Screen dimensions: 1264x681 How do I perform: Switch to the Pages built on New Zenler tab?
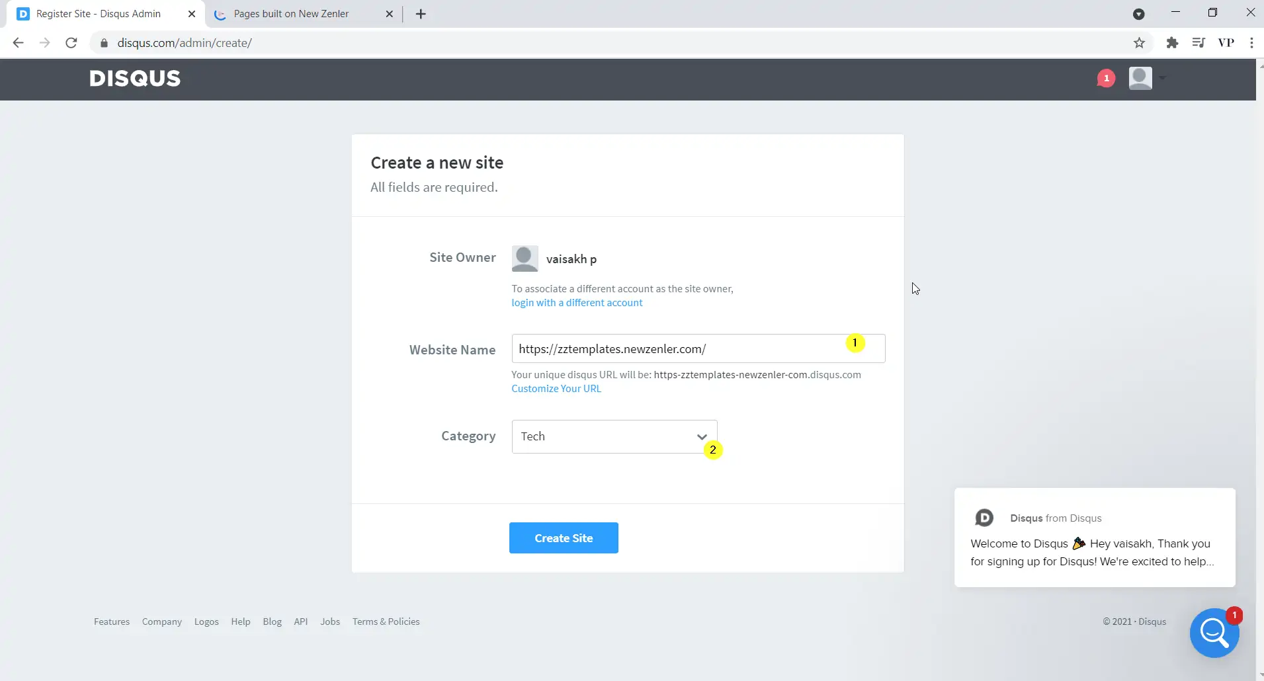[x=291, y=13]
